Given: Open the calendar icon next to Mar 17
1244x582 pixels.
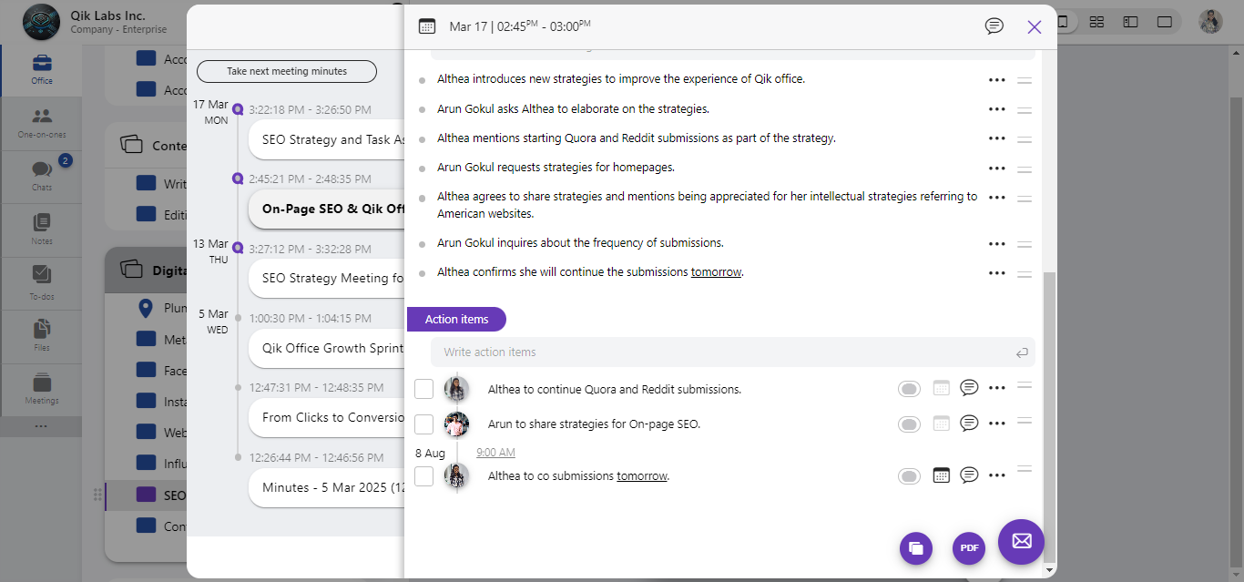Looking at the screenshot, I should click(425, 26).
